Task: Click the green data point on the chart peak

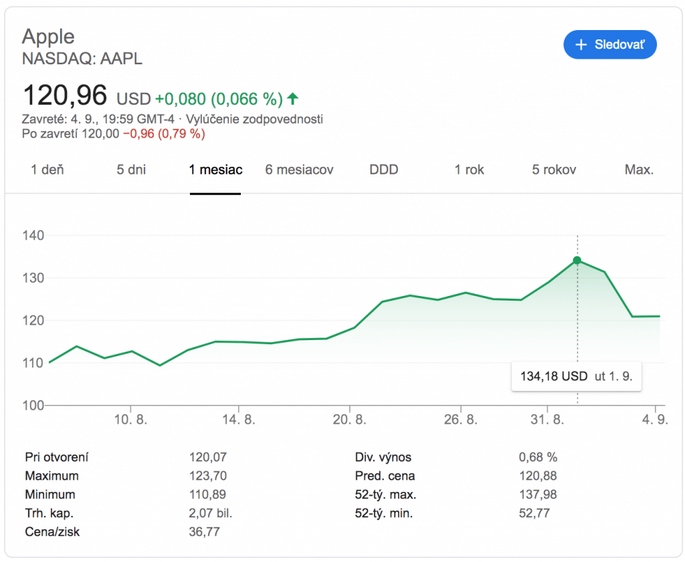Action: tap(577, 261)
